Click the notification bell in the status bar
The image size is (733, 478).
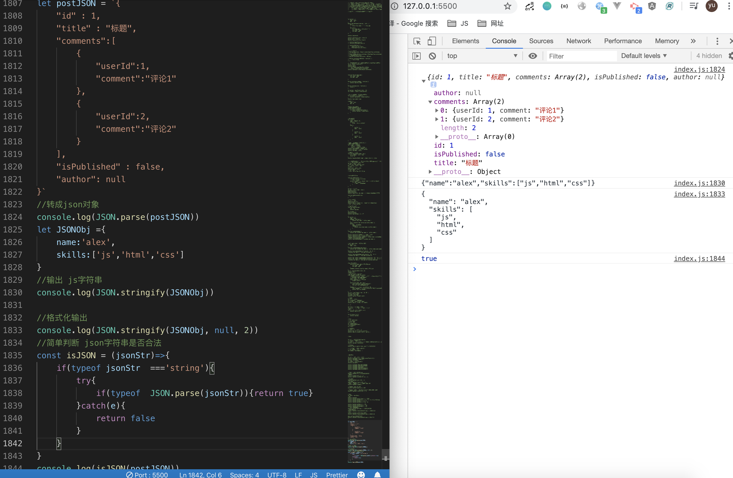coord(377,475)
